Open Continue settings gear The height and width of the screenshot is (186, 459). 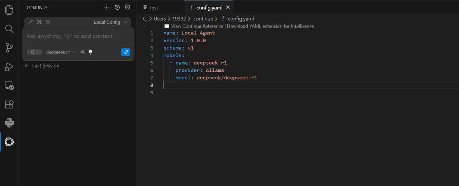tap(127, 7)
